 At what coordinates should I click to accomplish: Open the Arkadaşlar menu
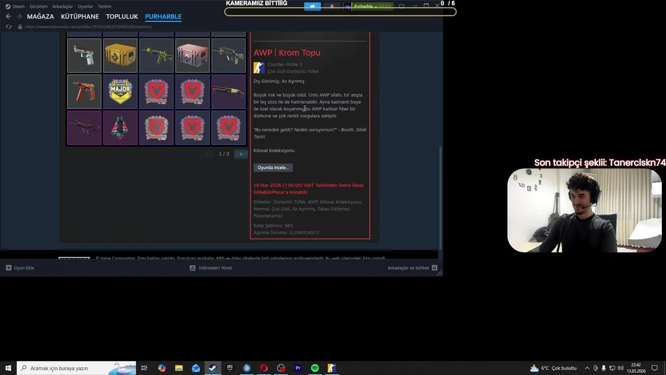click(62, 6)
